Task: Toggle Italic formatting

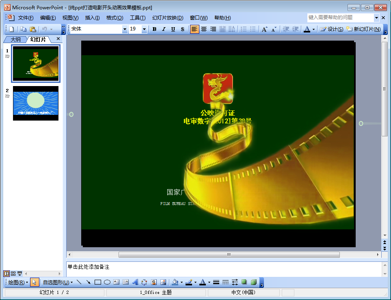Action: pyautogui.click(x=164, y=29)
